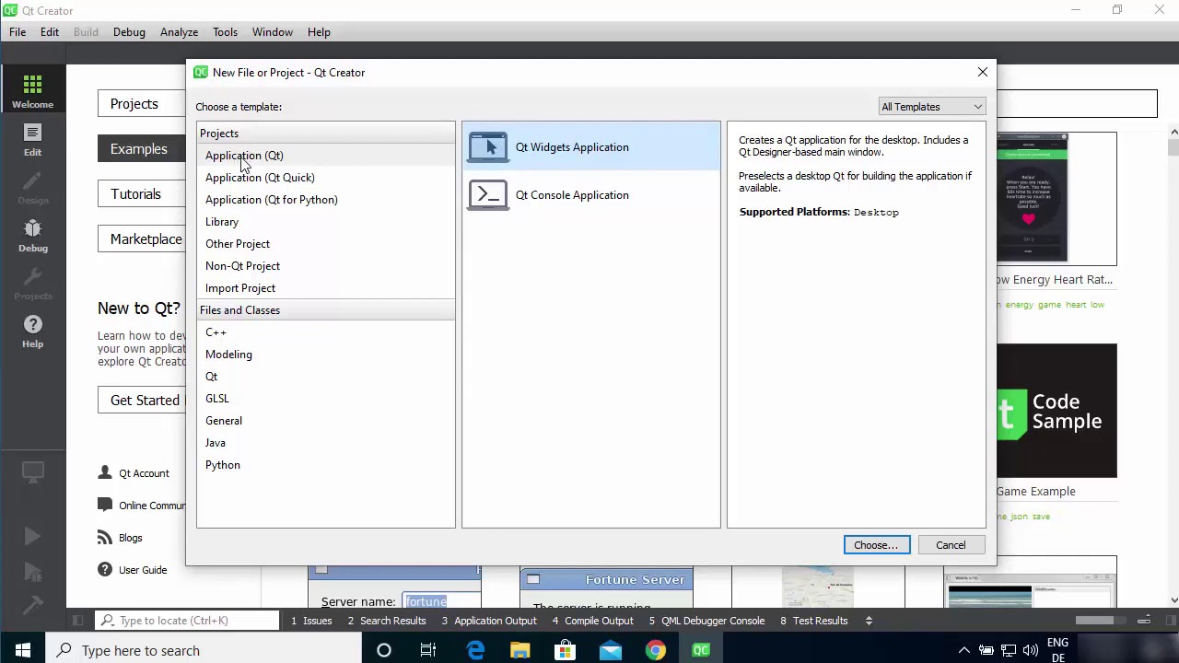The image size is (1179, 663).
Task: Select Library project category
Action: [326, 222]
